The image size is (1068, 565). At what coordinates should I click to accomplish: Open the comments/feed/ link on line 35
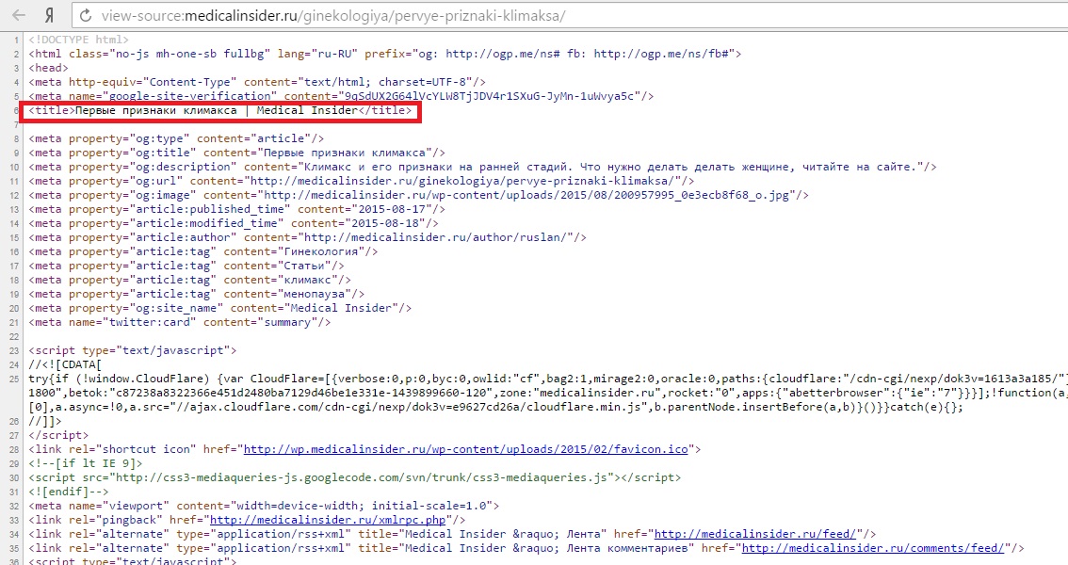click(x=872, y=548)
